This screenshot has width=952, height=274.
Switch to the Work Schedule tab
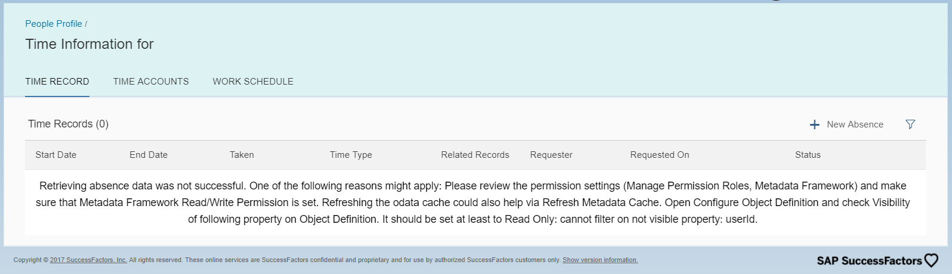(253, 82)
